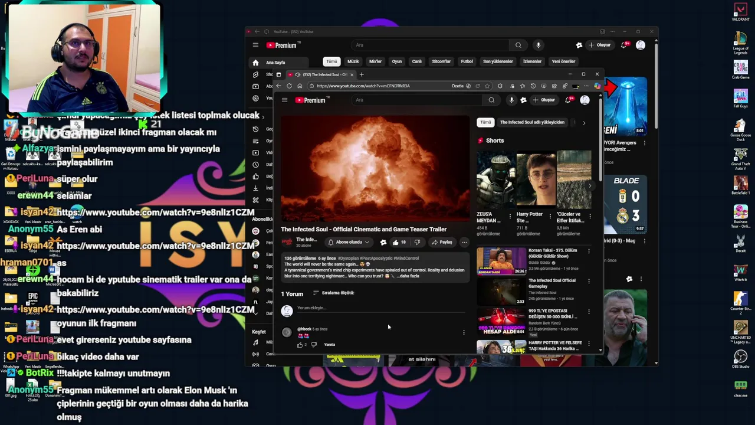Open The Infected Soul Official Gameplay video
This screenshot has height=425, width=755.
501,291
